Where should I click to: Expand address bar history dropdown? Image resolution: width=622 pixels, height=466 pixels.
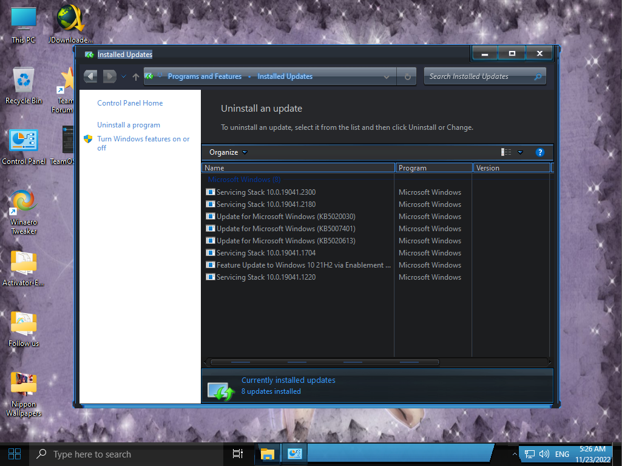point(387,77)
